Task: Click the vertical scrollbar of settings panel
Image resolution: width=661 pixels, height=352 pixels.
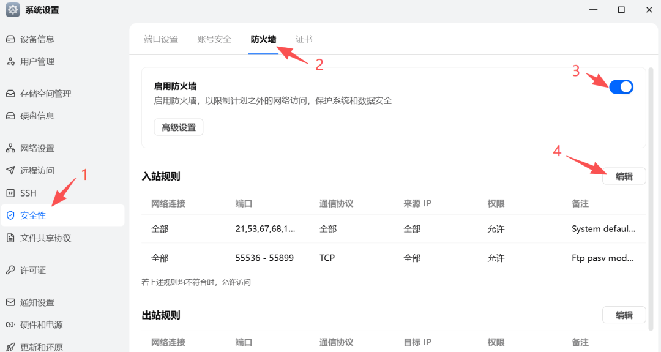Action: (x=651, y=198)
